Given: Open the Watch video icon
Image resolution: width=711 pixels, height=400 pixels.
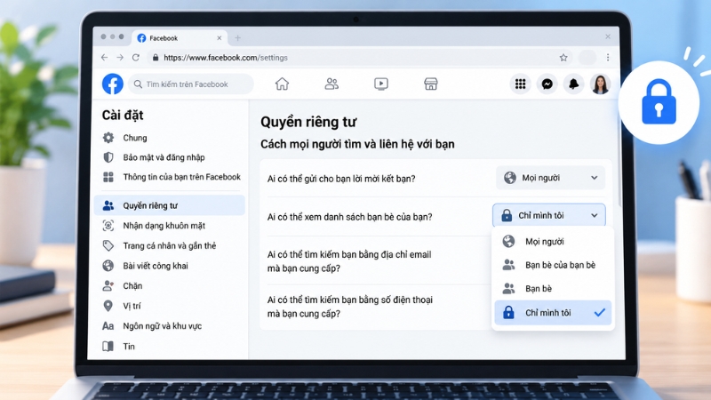Looking at the screenshot, I should [381, 84].
